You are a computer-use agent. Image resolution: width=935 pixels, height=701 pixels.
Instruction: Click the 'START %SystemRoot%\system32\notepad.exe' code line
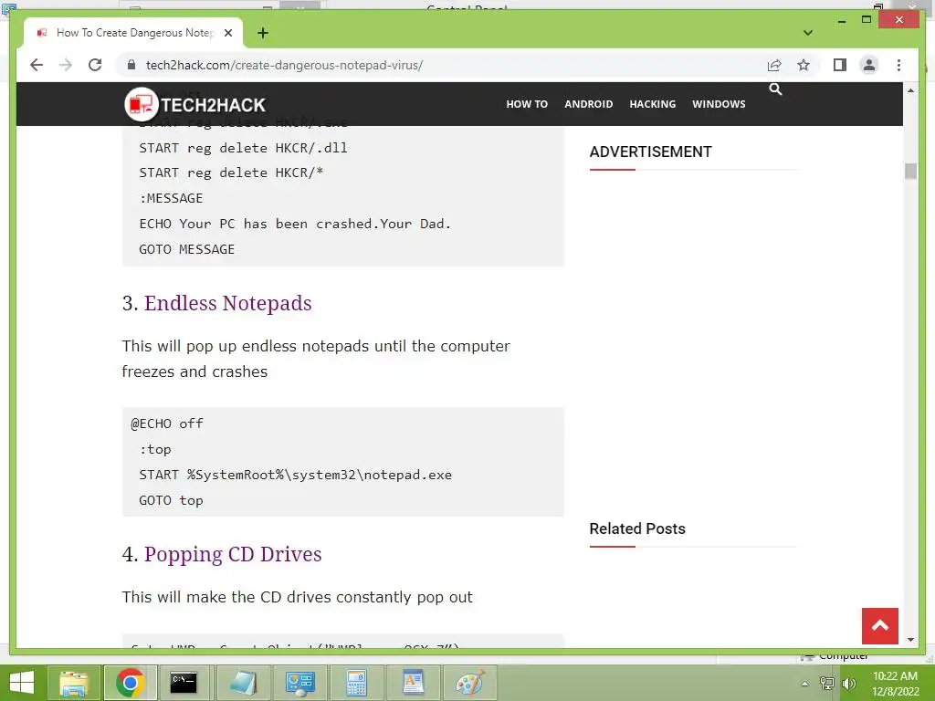pos(295,475)
